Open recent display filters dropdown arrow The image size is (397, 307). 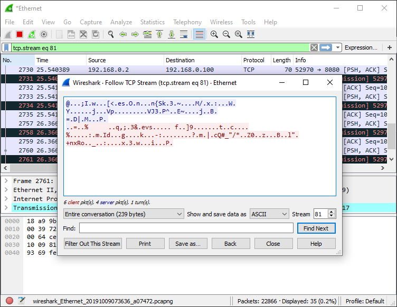coord(337,47)
